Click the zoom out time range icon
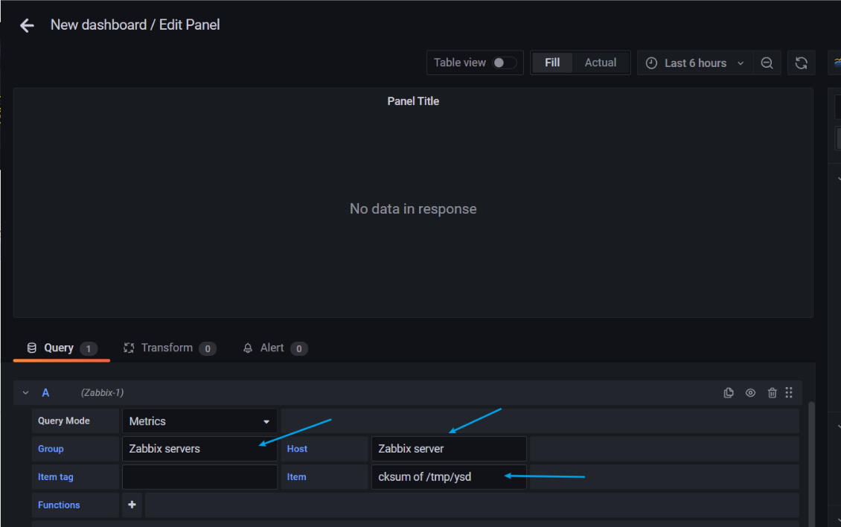The height and width of the screenshot is (527, 841). (767, 63)
